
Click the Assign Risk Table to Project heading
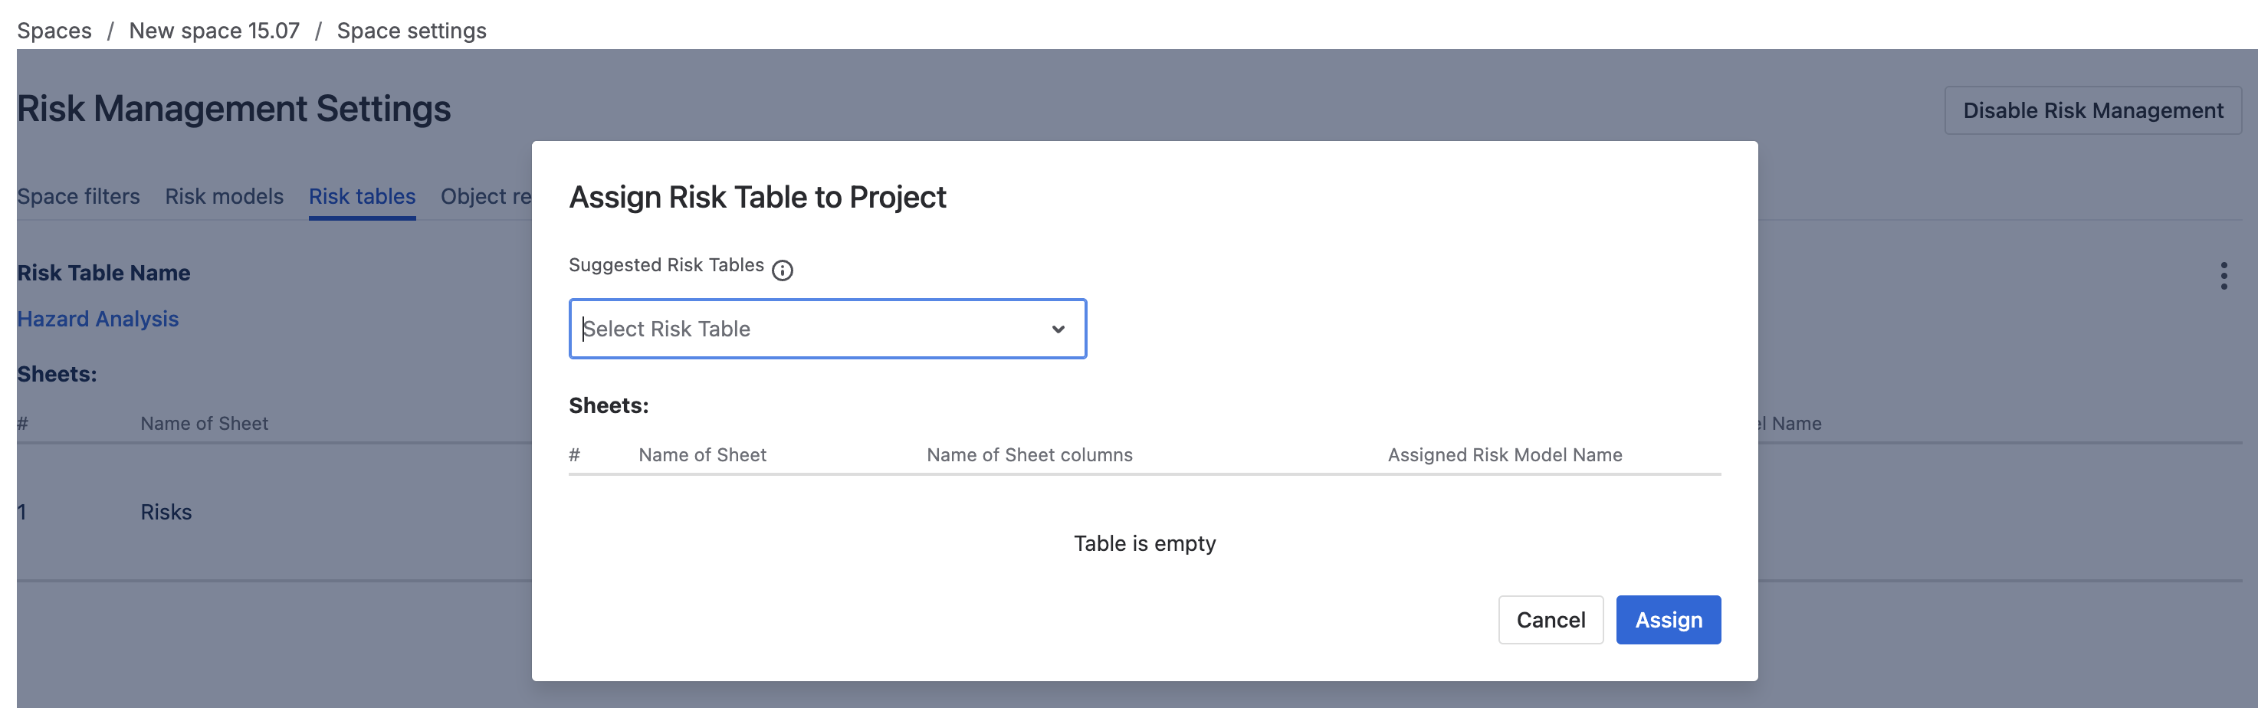tap(757, 197)
